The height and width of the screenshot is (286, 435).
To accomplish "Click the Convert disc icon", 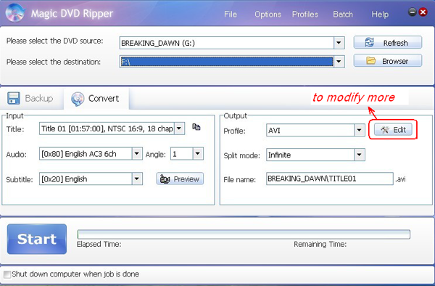I will (78, 99).
